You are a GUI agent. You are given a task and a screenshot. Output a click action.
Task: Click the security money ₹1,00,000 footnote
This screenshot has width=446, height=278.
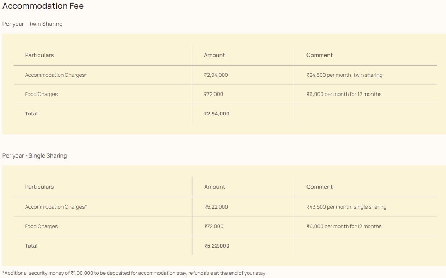[134, 273]
